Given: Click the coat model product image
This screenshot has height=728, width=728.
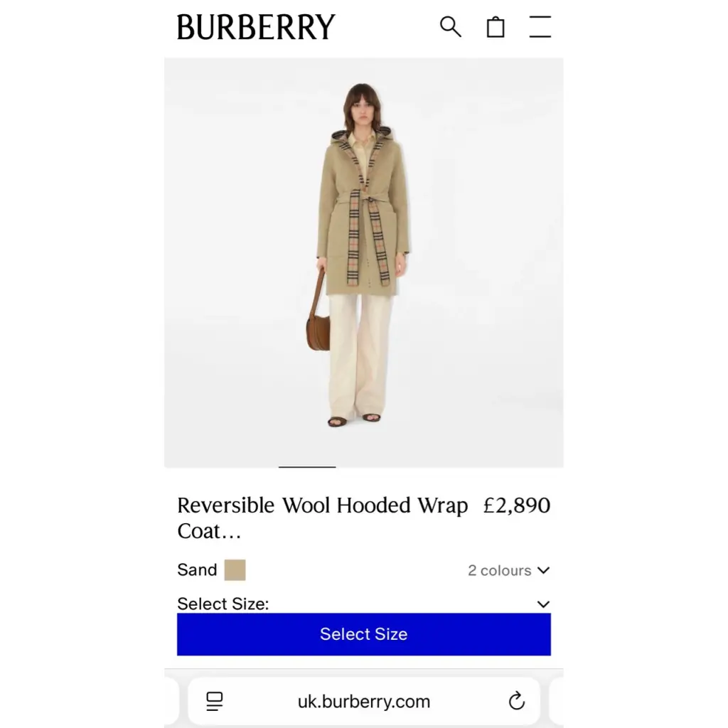Looking at the screenshot, I should point(363,262).
